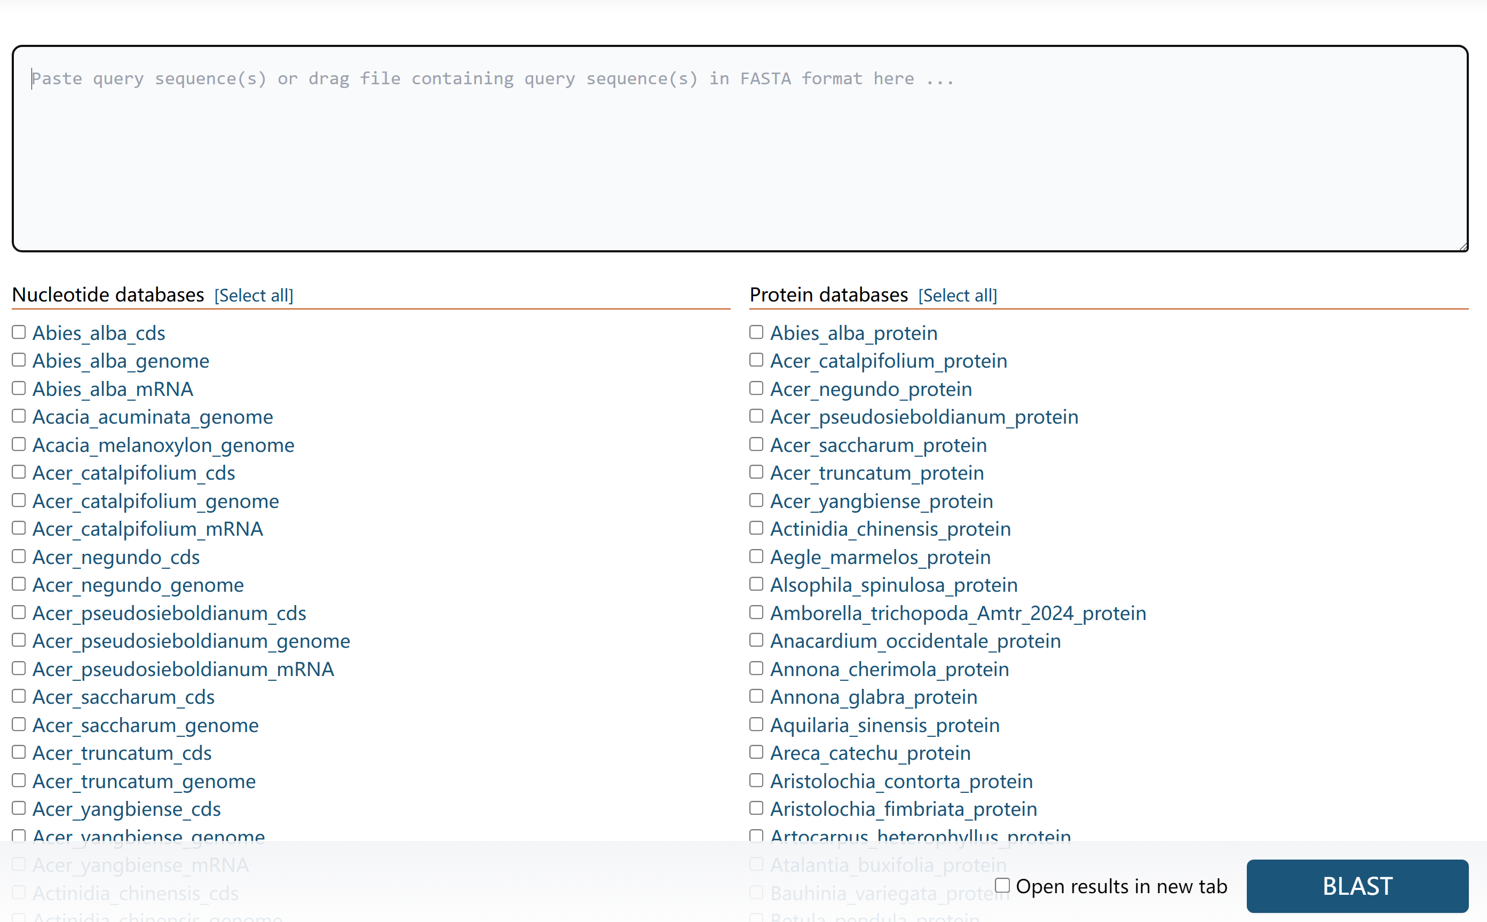
Task: Check Acer_saccharum_genome database
Action: pyautogui.click(x=19, y=725)
